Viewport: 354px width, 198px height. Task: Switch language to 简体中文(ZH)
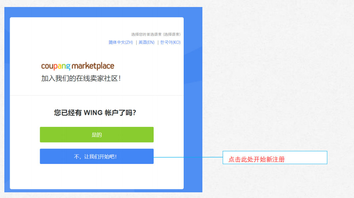[x=121, y=42]
